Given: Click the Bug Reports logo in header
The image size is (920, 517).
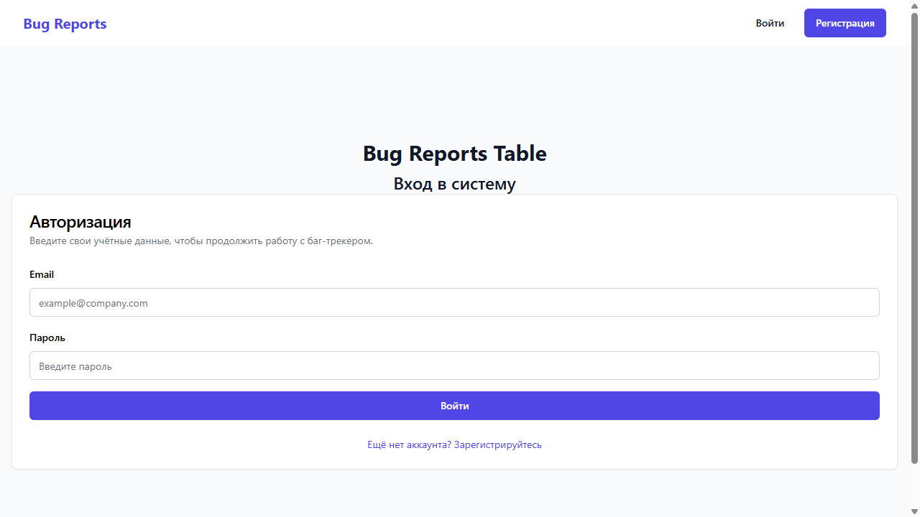Looking at the screenshot, I should [x=65, y=24].
